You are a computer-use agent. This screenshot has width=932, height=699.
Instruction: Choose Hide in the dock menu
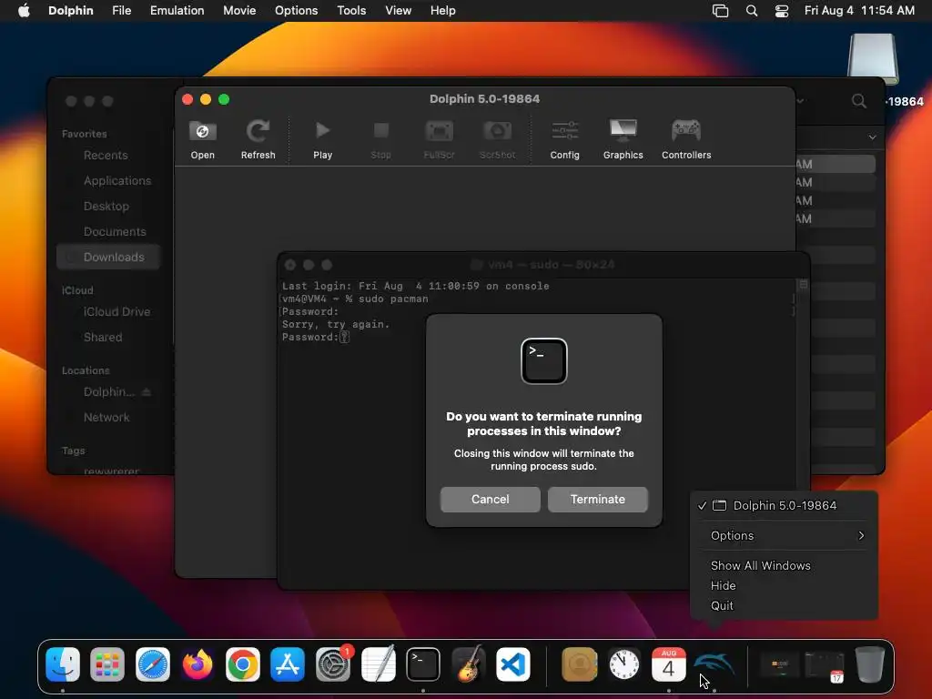[x=723, y=585]
